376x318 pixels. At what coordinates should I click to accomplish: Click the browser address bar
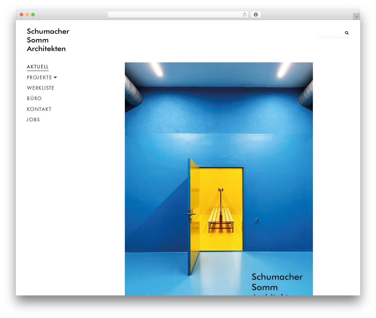coord(178,15)
